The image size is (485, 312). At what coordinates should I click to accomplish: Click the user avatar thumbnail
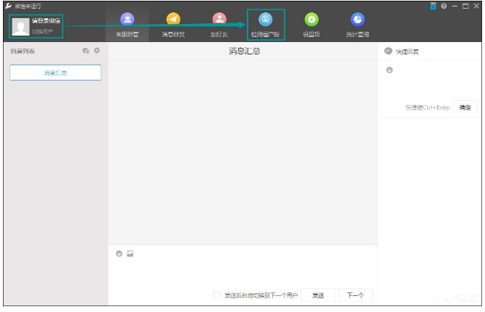coord(20,27)
